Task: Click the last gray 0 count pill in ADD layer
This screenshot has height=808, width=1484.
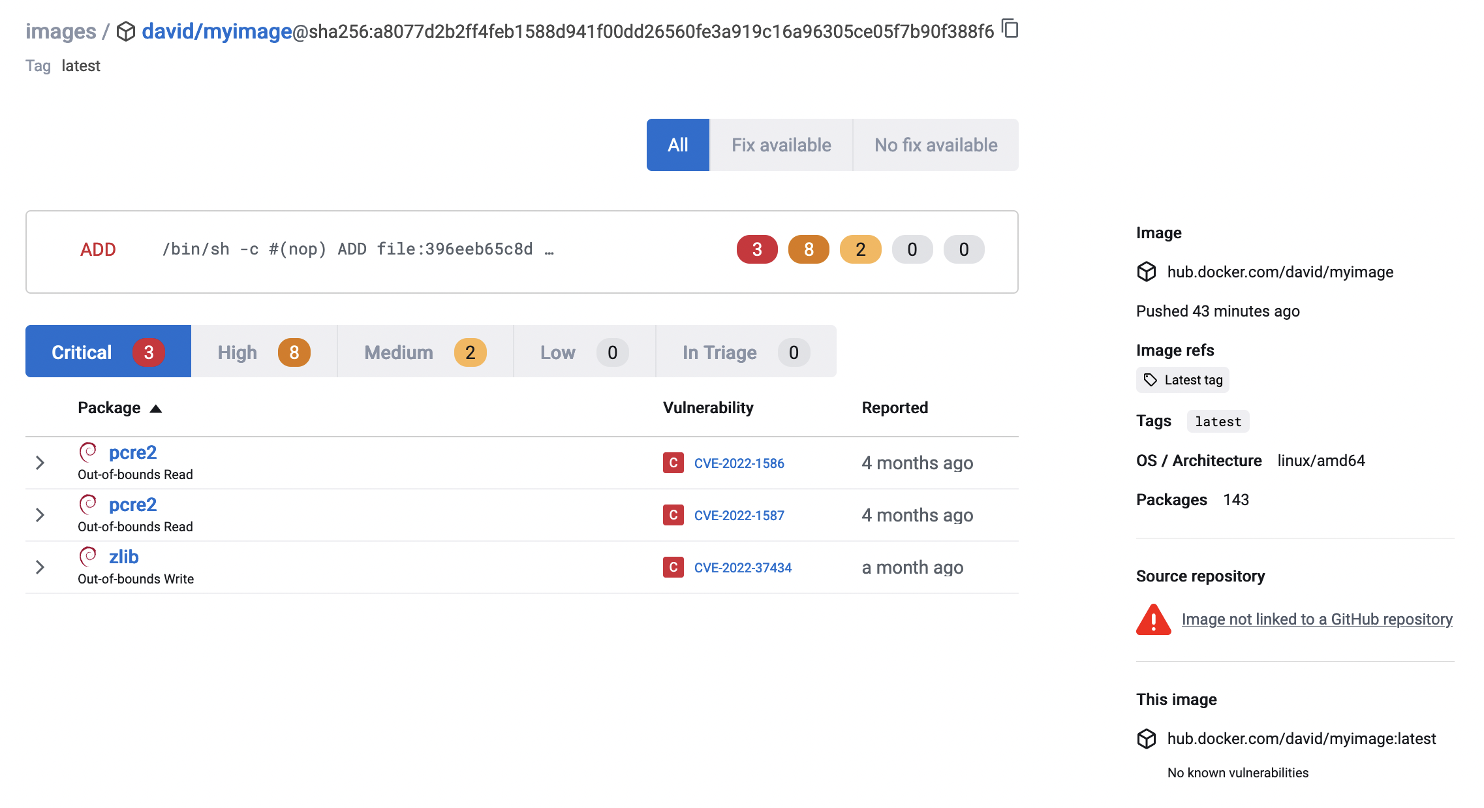Action: [964, 249]
